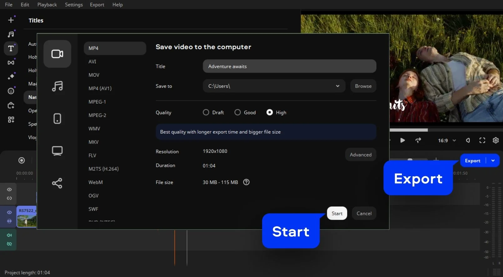Choose the High quality radio button
Screen dimensions: 503x277
(269, 112)
